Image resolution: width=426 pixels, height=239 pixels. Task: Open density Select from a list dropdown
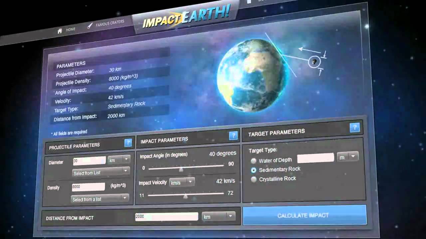tap(100, 199)
